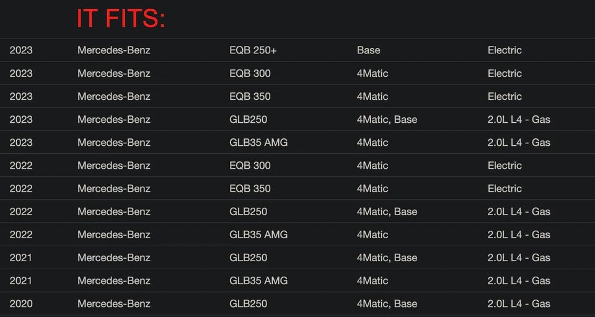Click the 2023 EQB 350 model cell
The width and height of the screenshot is (595, 317).
[250, 96]
